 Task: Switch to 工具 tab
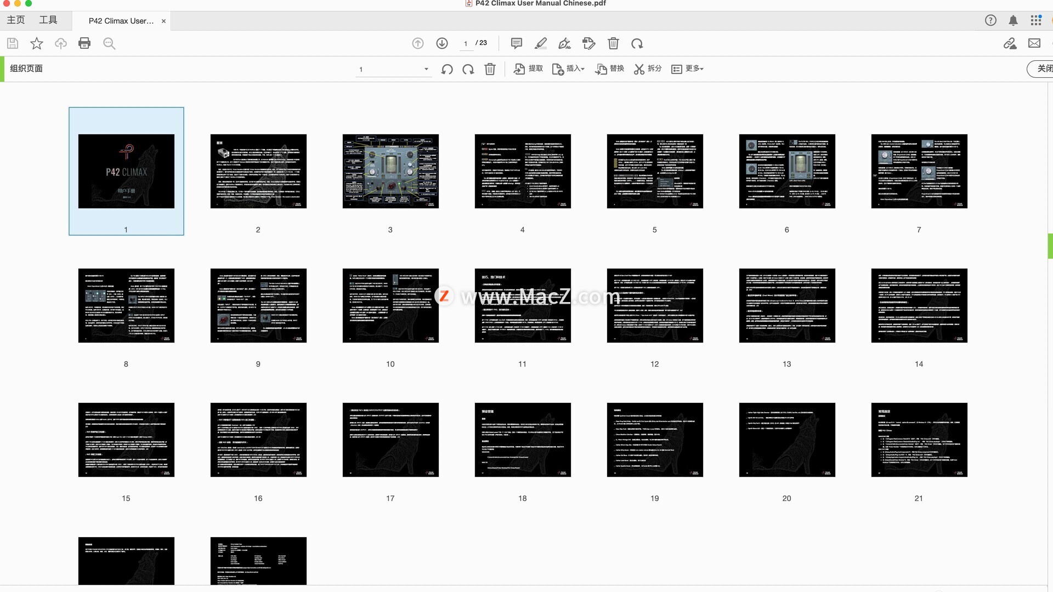[48, 20]
